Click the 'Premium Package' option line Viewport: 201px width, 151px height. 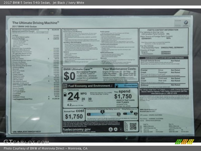pyautogui.click(x=35, y=39)
